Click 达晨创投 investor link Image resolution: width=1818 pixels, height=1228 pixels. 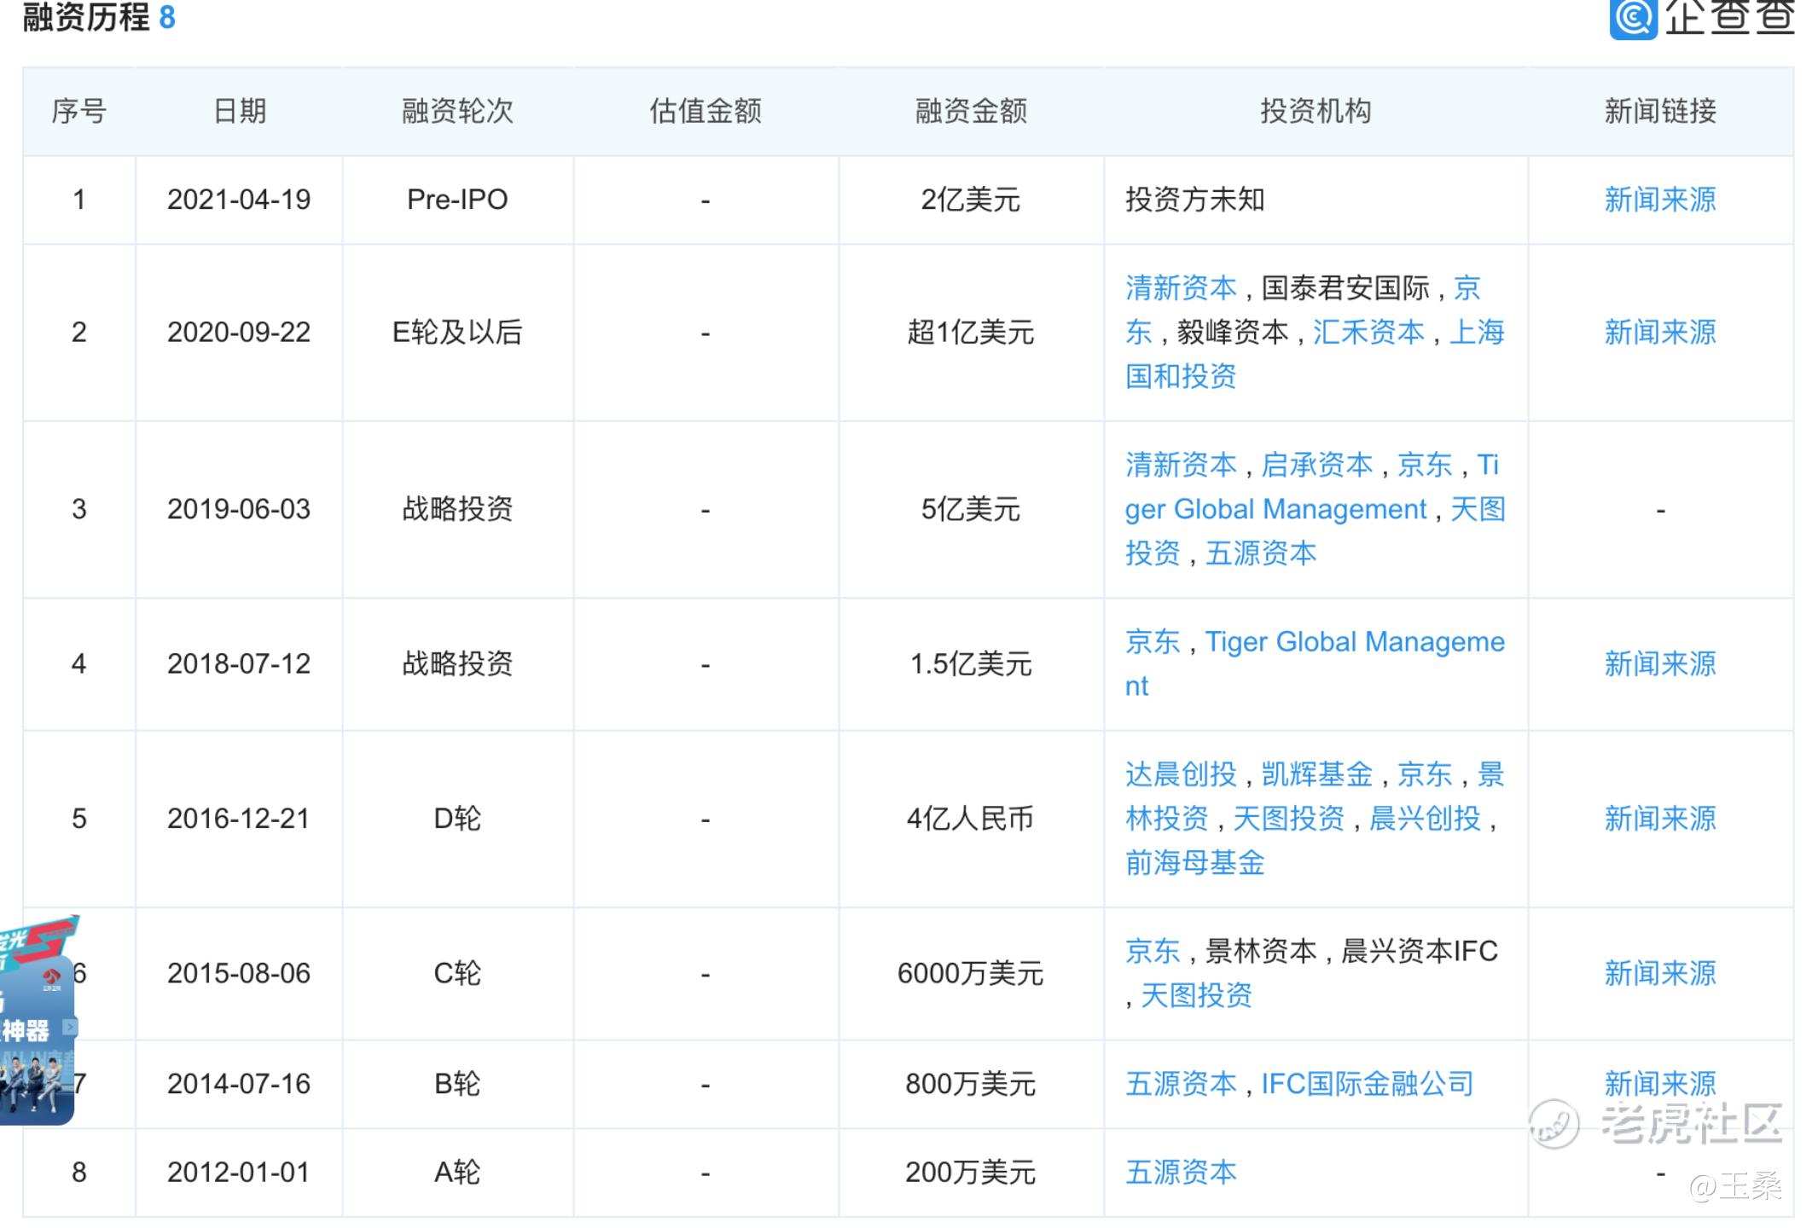pyautogui.click(x=1181, y=774)
